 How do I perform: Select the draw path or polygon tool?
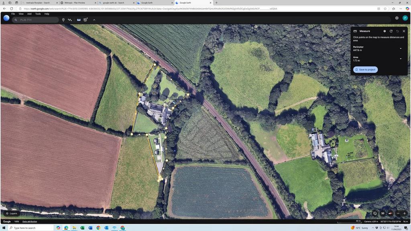pyautogui.click(x=70, y=20)
